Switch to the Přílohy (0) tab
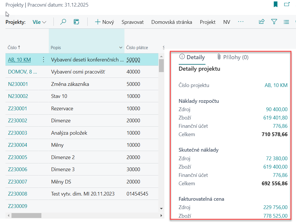Image resolution: width=296 pixels, height=224 pixels. click(x=233, y=57)
